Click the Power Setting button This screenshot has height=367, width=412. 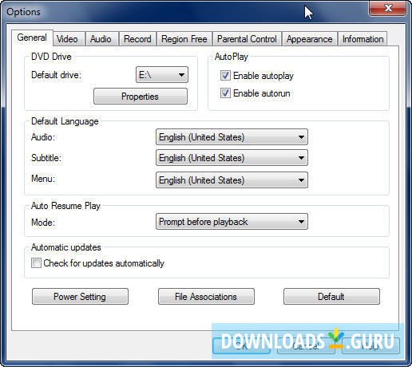point(80,297)
